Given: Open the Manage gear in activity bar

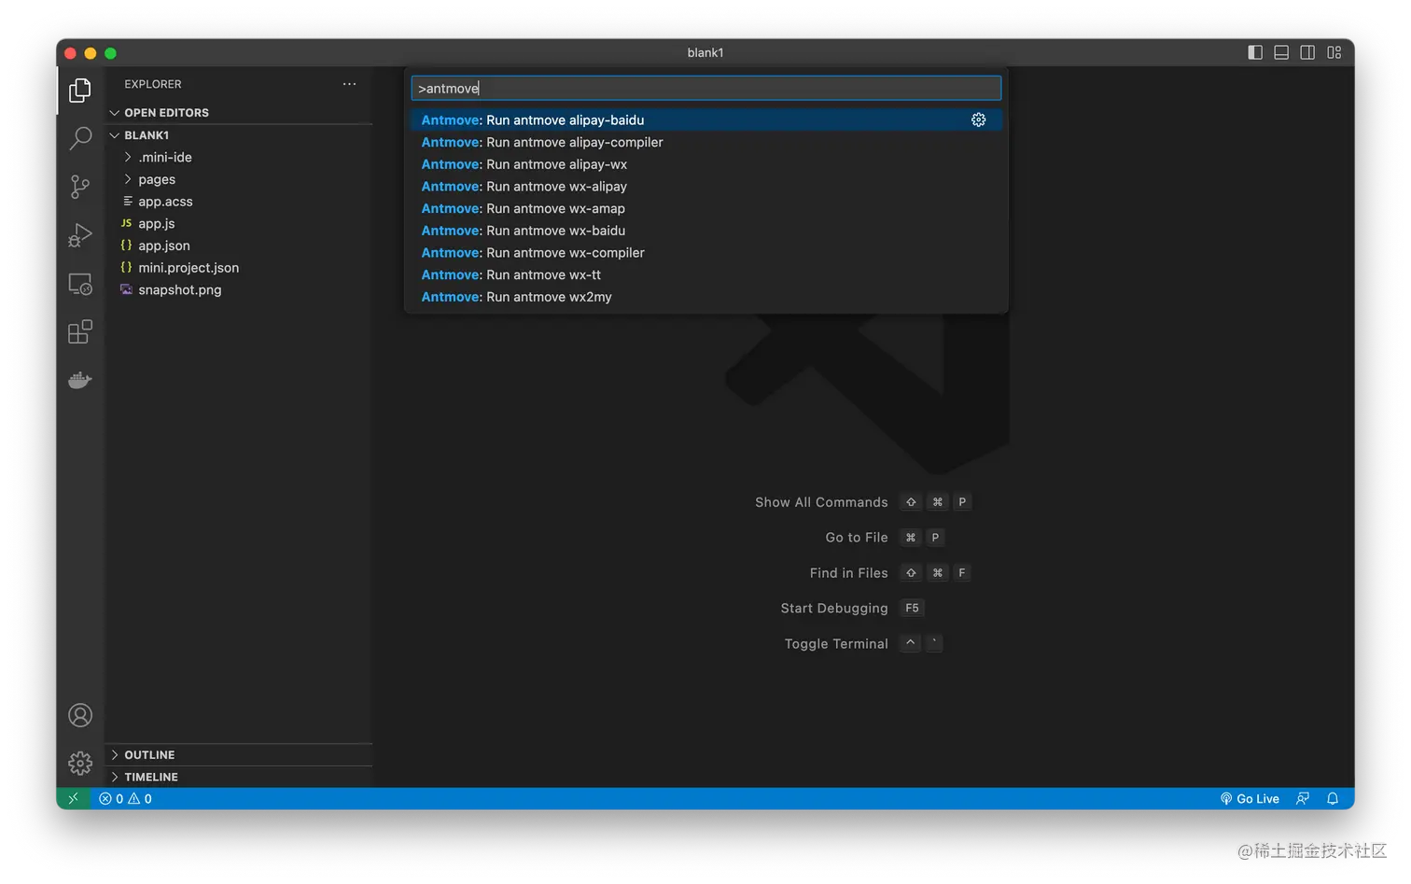Looking at the screenshot, I should click(80, 764).
